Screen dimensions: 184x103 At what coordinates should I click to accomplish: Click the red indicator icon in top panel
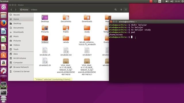[151, 1]
